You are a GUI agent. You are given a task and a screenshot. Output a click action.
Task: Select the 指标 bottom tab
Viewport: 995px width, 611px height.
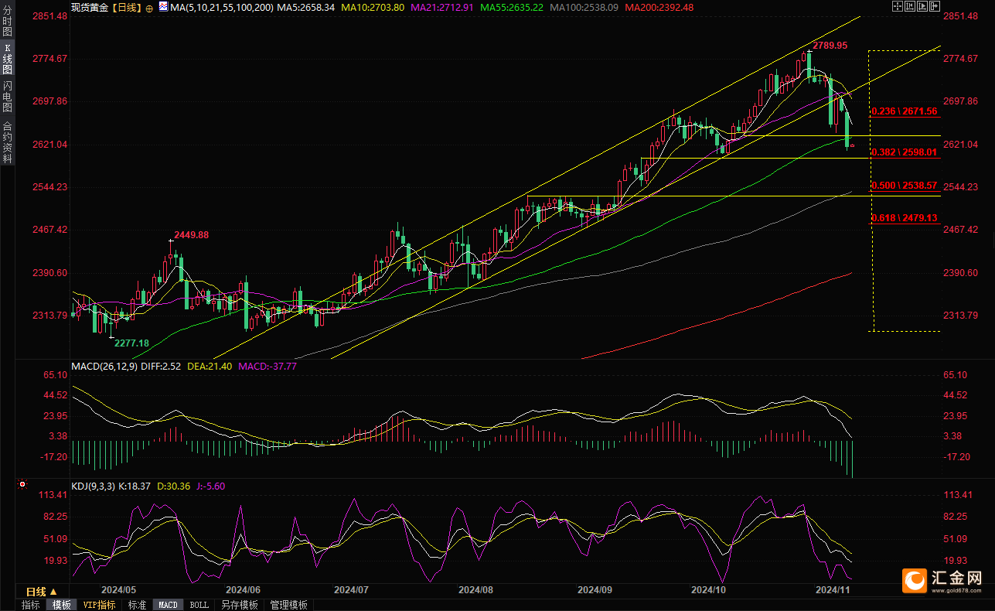pos(31,605)
